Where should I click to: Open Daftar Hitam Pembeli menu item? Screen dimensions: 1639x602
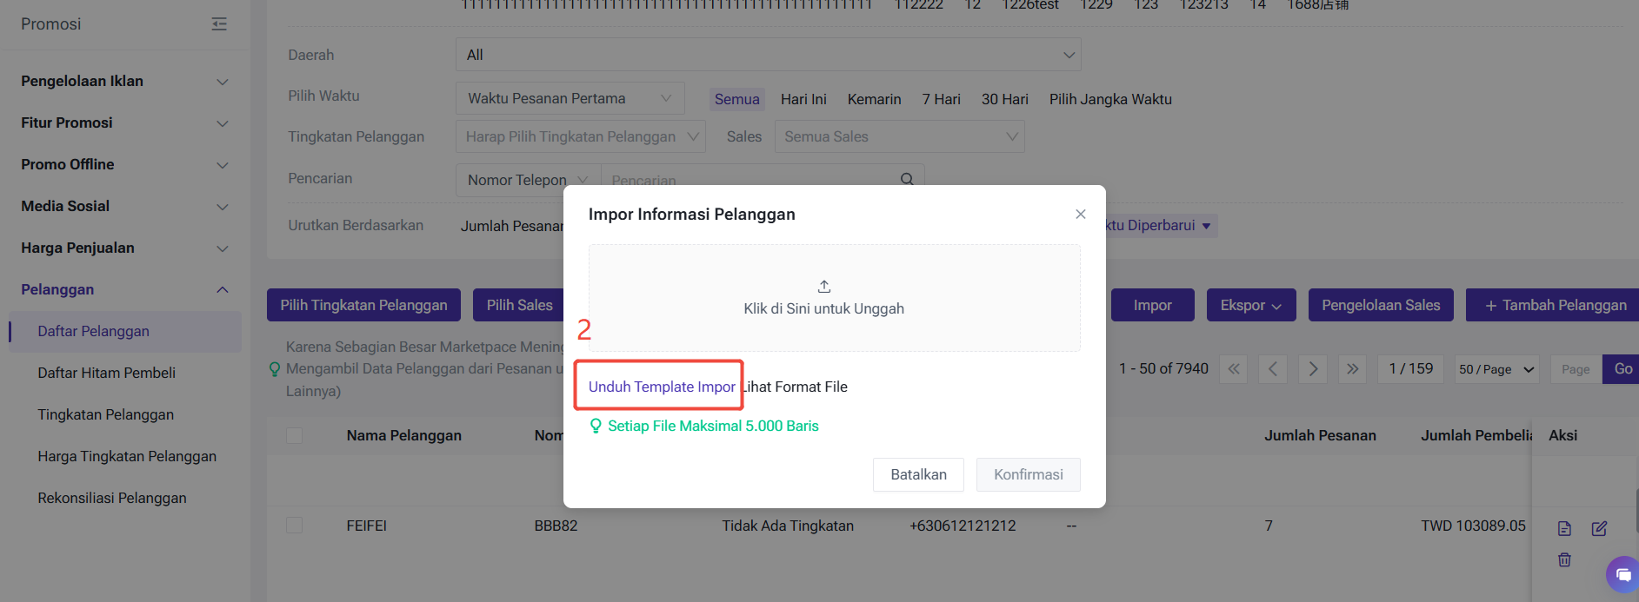pos(106,373)
